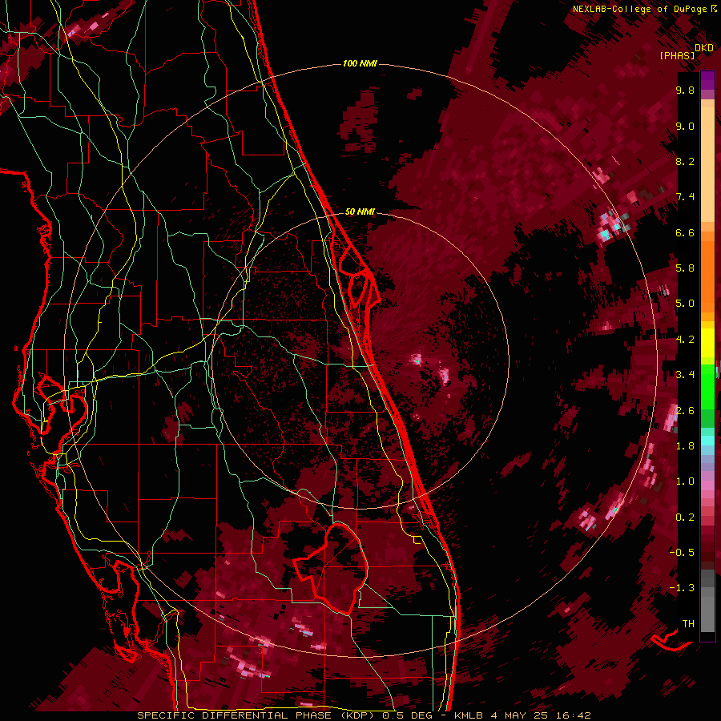Click the 50 NMI range ring label
721x721 pixels.
click(x=360, y=212)
